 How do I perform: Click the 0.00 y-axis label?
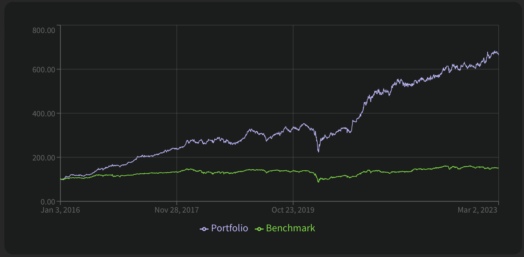click(x=47, y=202)
